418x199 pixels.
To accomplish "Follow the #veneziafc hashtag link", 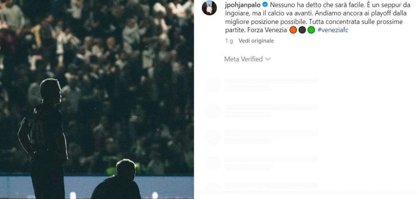I will (x=333, y=30).
